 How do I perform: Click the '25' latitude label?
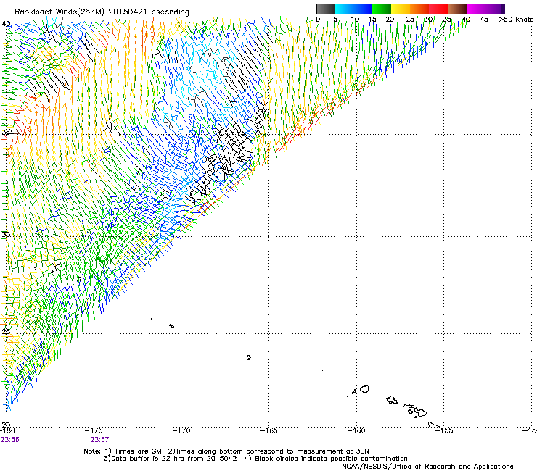[6, 331]
